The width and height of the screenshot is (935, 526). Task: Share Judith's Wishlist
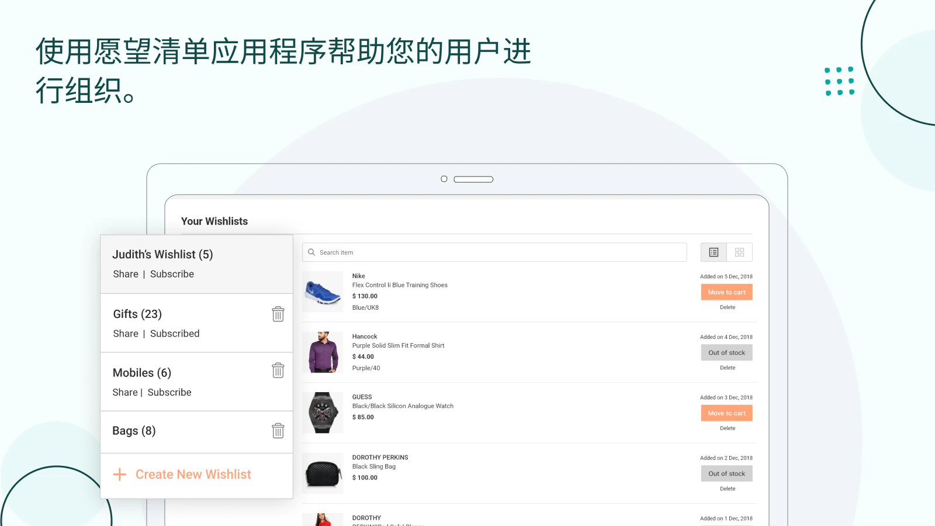(x=126, y=274)
